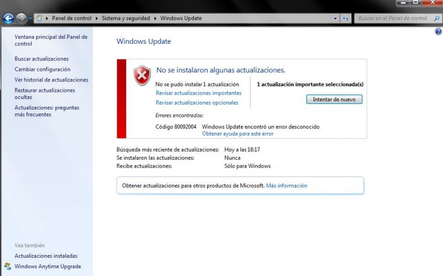Screen dimensions: 443x276
Task: Click 'Búsqueda más reciente de actualizaciones:' label
Action: [x=168, y=149]
